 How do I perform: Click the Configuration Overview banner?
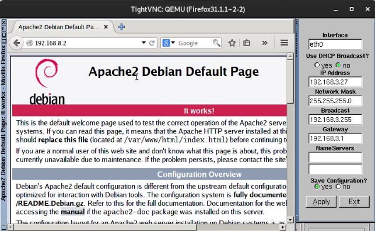[149, 174]
